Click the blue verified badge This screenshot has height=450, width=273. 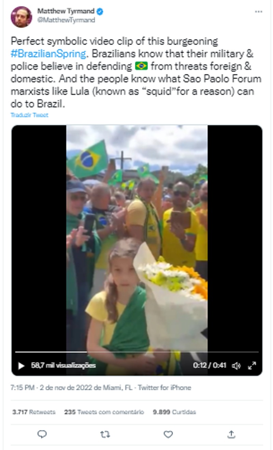coord(100,12)
